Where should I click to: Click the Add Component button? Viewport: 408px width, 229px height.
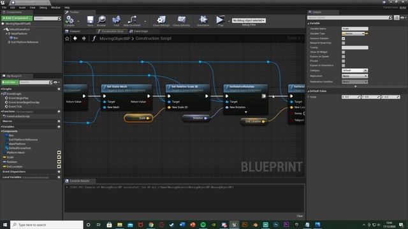pyautogui.click(x=17, y=18)
